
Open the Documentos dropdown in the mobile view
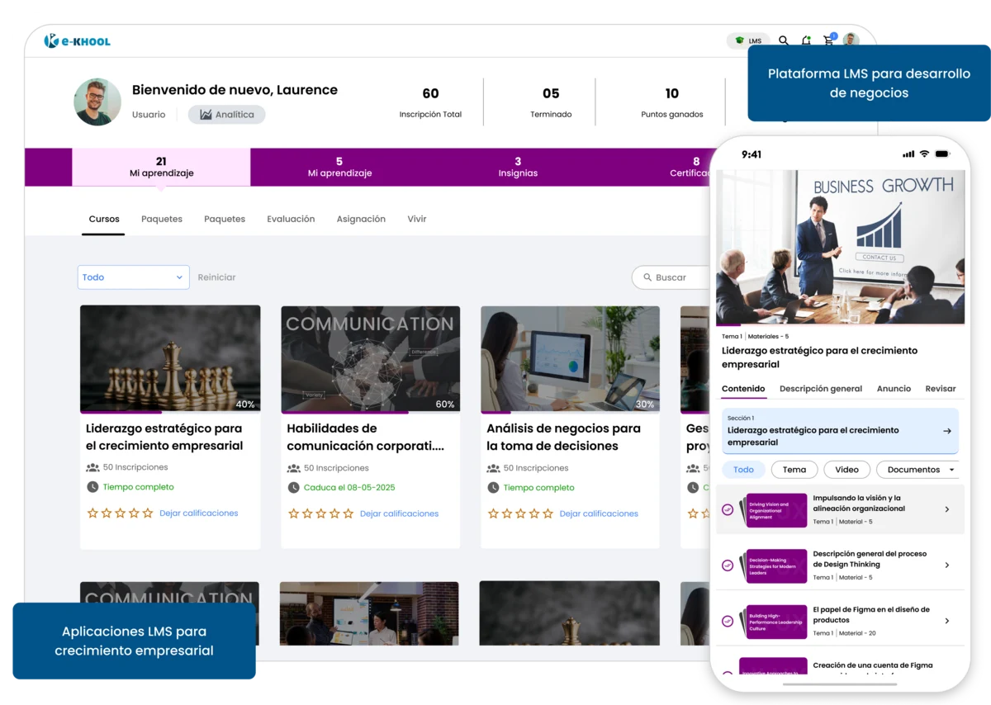(x=918, y=469)
